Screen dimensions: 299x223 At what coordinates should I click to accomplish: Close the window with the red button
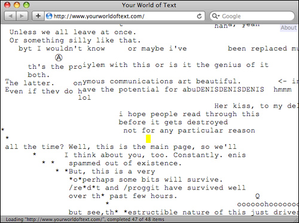click(7, 5)
